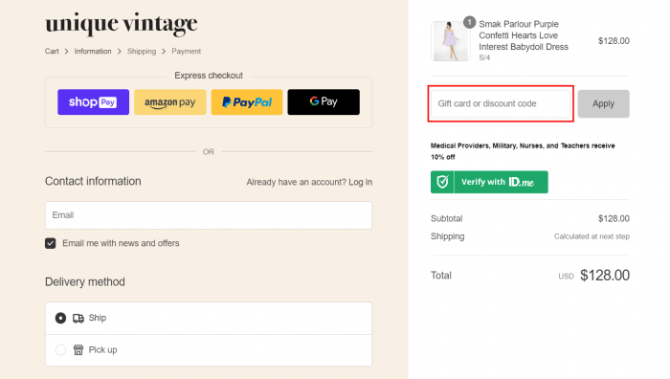The image size is (670, 379).
Task: Click the truck icon beside Ship
Action: pos(78,319)
